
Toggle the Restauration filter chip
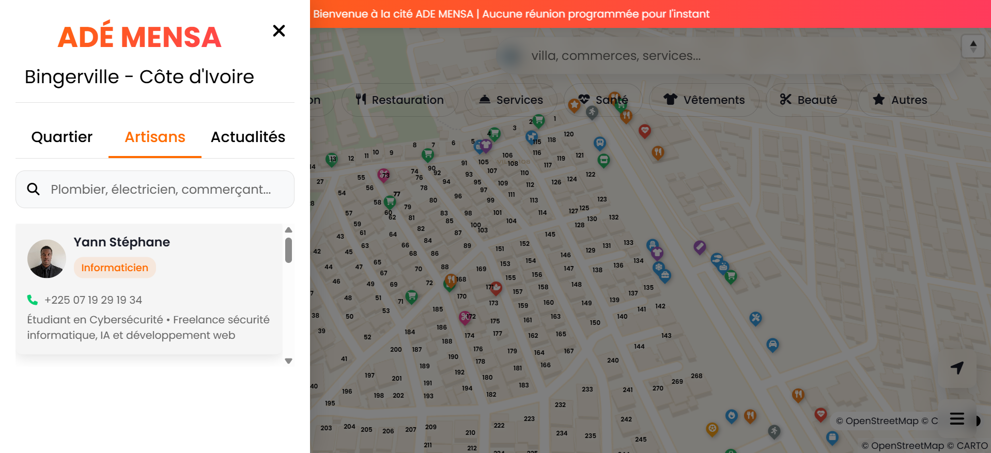(400, 100)
